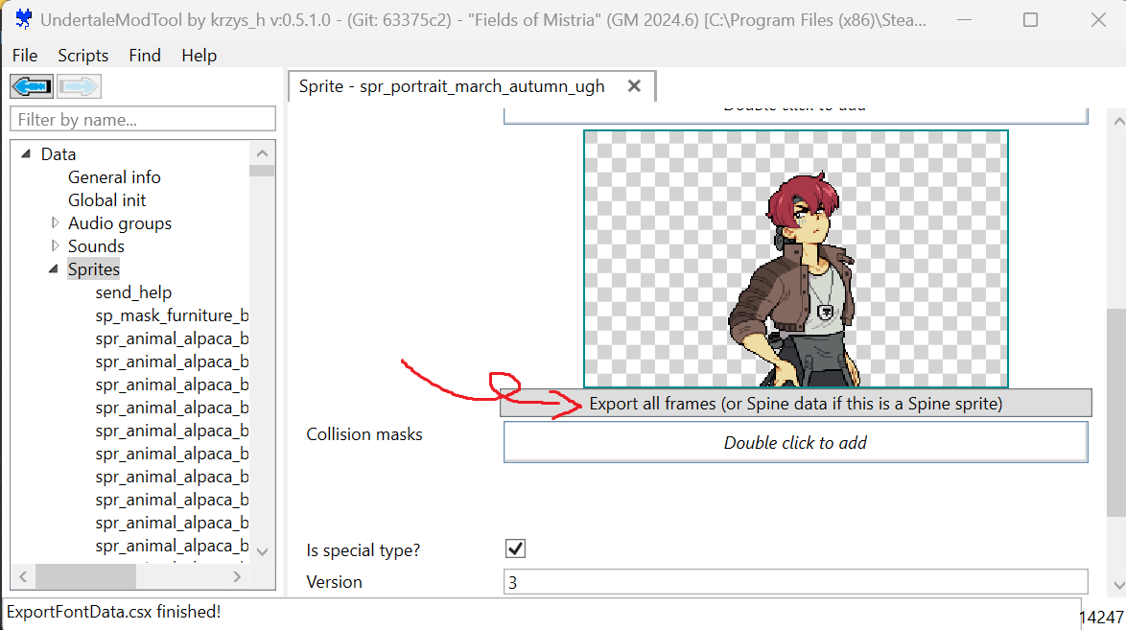Select the sp_mask_furniture sprite entry
This screenshot has height=630, width=1126.
tap(172, 315)
